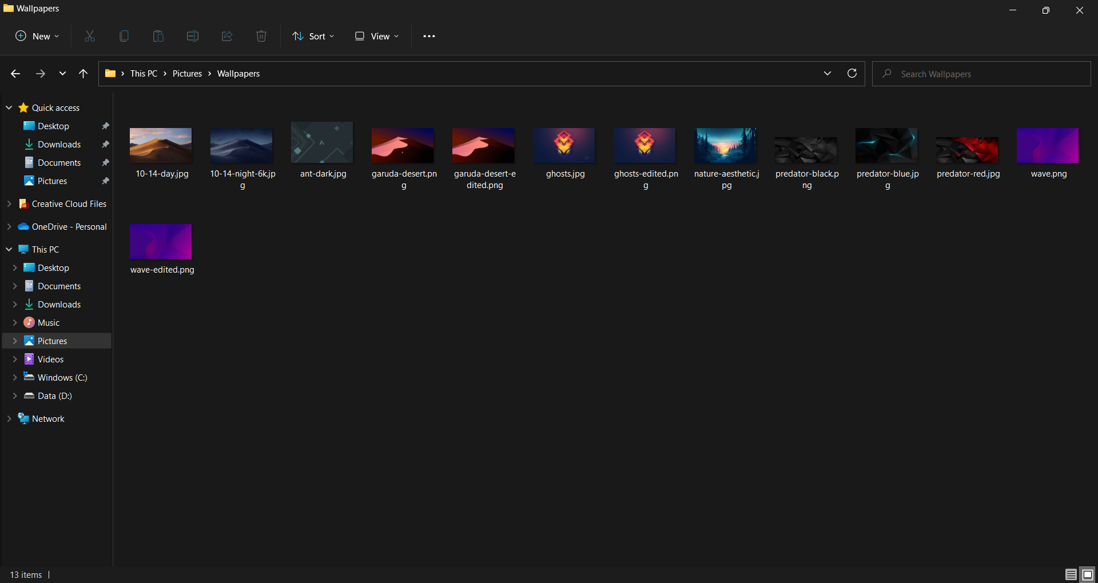Select Creative Cloud Files in sidebar
1098x583 pixels.
tap(69, 203)
